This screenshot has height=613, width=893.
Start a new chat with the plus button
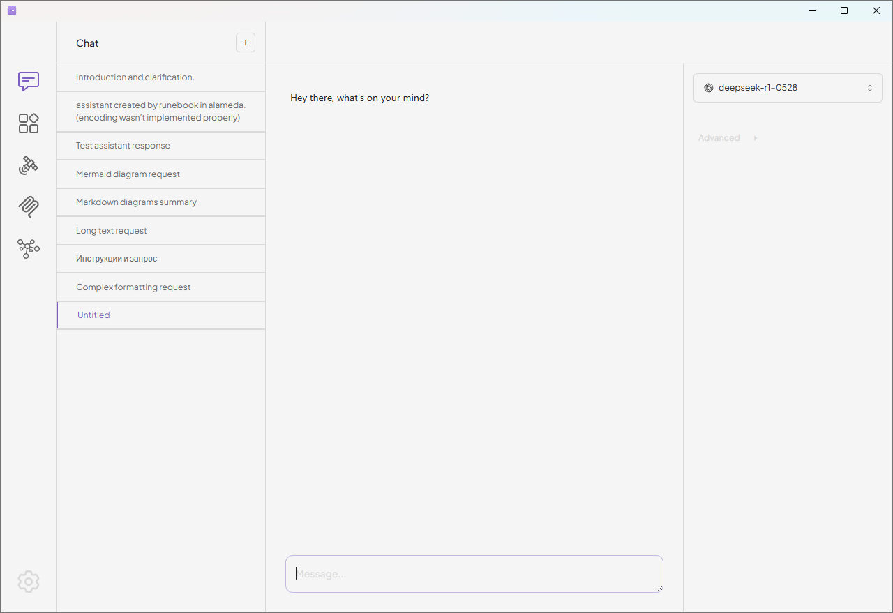point(246,43)
